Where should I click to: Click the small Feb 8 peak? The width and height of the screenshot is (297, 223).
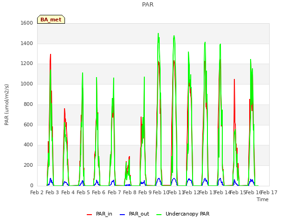tap(129, 157)
